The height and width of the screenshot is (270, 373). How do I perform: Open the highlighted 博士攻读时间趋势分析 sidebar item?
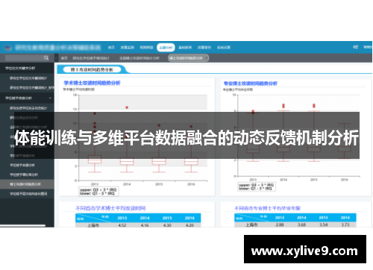coord(27,184)
